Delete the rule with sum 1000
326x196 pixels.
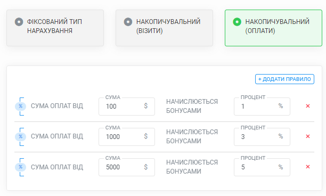(308, 136)
